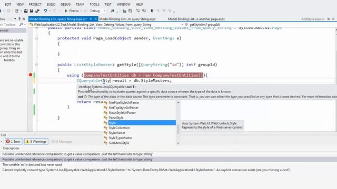Open the TEST menu
This screenshot has height=189, width=337.
(108, 4)
